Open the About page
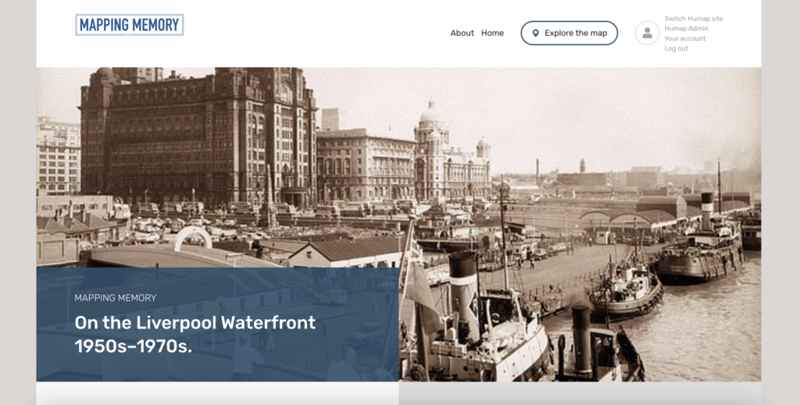The width and height of the screenshot is (800, 405). click(462, 33)
